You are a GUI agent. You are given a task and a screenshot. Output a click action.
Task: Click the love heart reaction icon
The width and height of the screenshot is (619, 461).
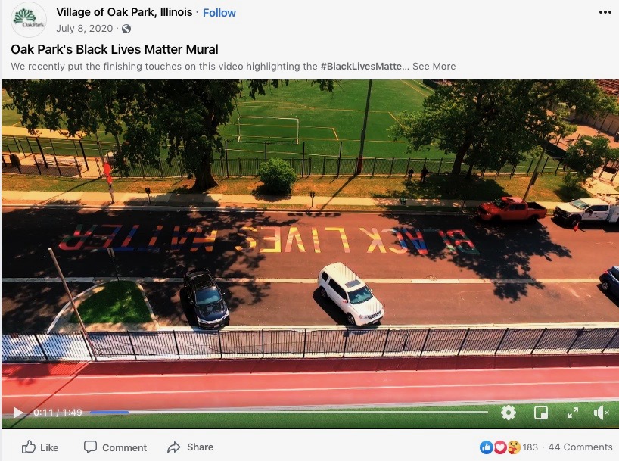click(x=499, y=447)
